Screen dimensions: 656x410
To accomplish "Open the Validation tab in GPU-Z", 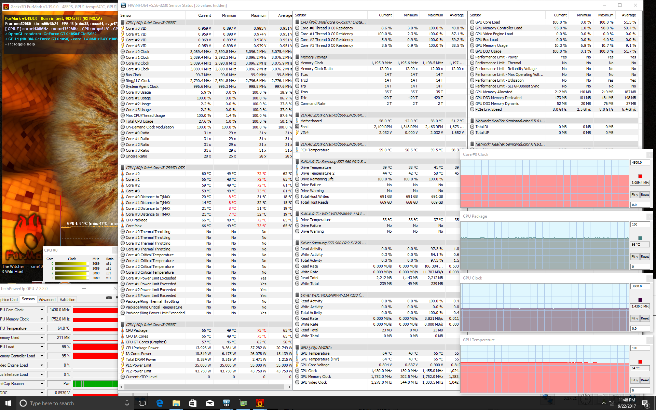I will (x=68, y=300).
